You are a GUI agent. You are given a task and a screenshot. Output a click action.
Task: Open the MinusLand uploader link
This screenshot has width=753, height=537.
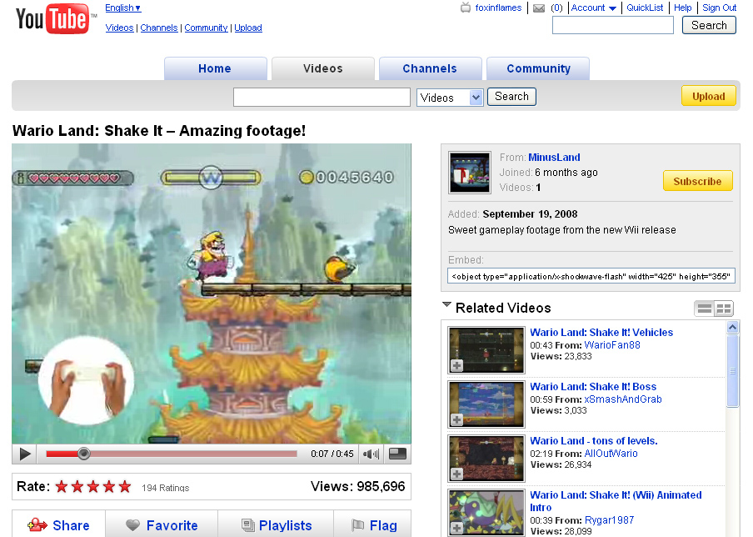(x=554, y=158)
